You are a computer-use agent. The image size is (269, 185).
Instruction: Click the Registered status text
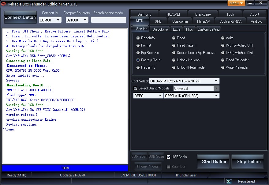point(246,181)
